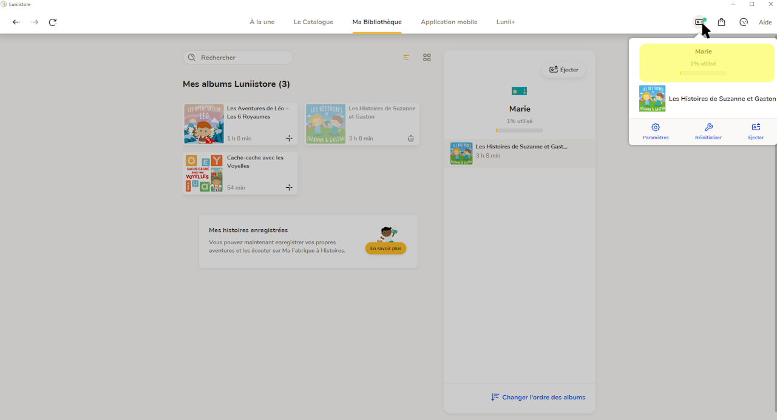Open the Application mobile tab
The image size is (777, 420).
449,22
